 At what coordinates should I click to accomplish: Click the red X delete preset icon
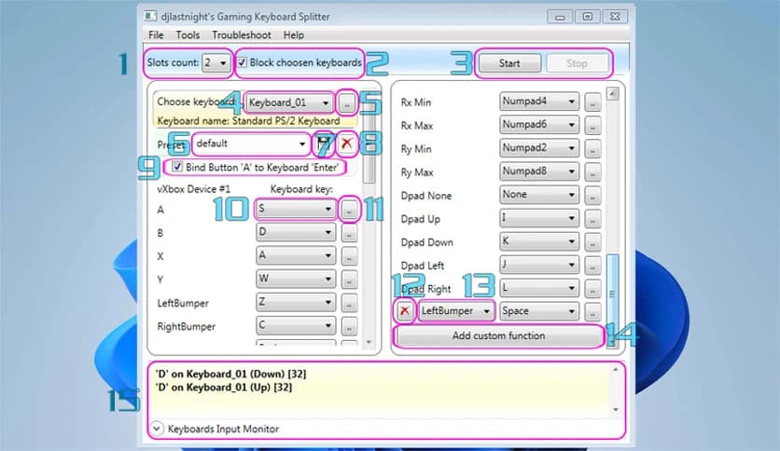point(346,144)
